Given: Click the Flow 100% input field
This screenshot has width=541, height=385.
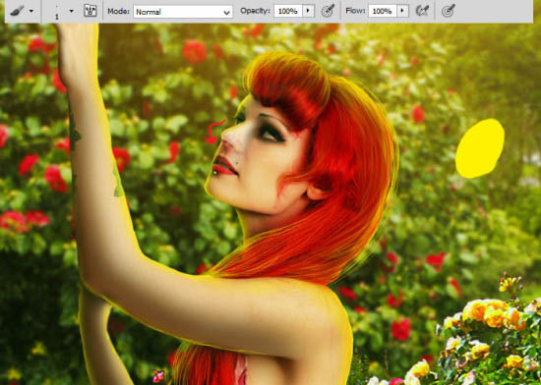Looking at the screenshot, I should (383, 12).
